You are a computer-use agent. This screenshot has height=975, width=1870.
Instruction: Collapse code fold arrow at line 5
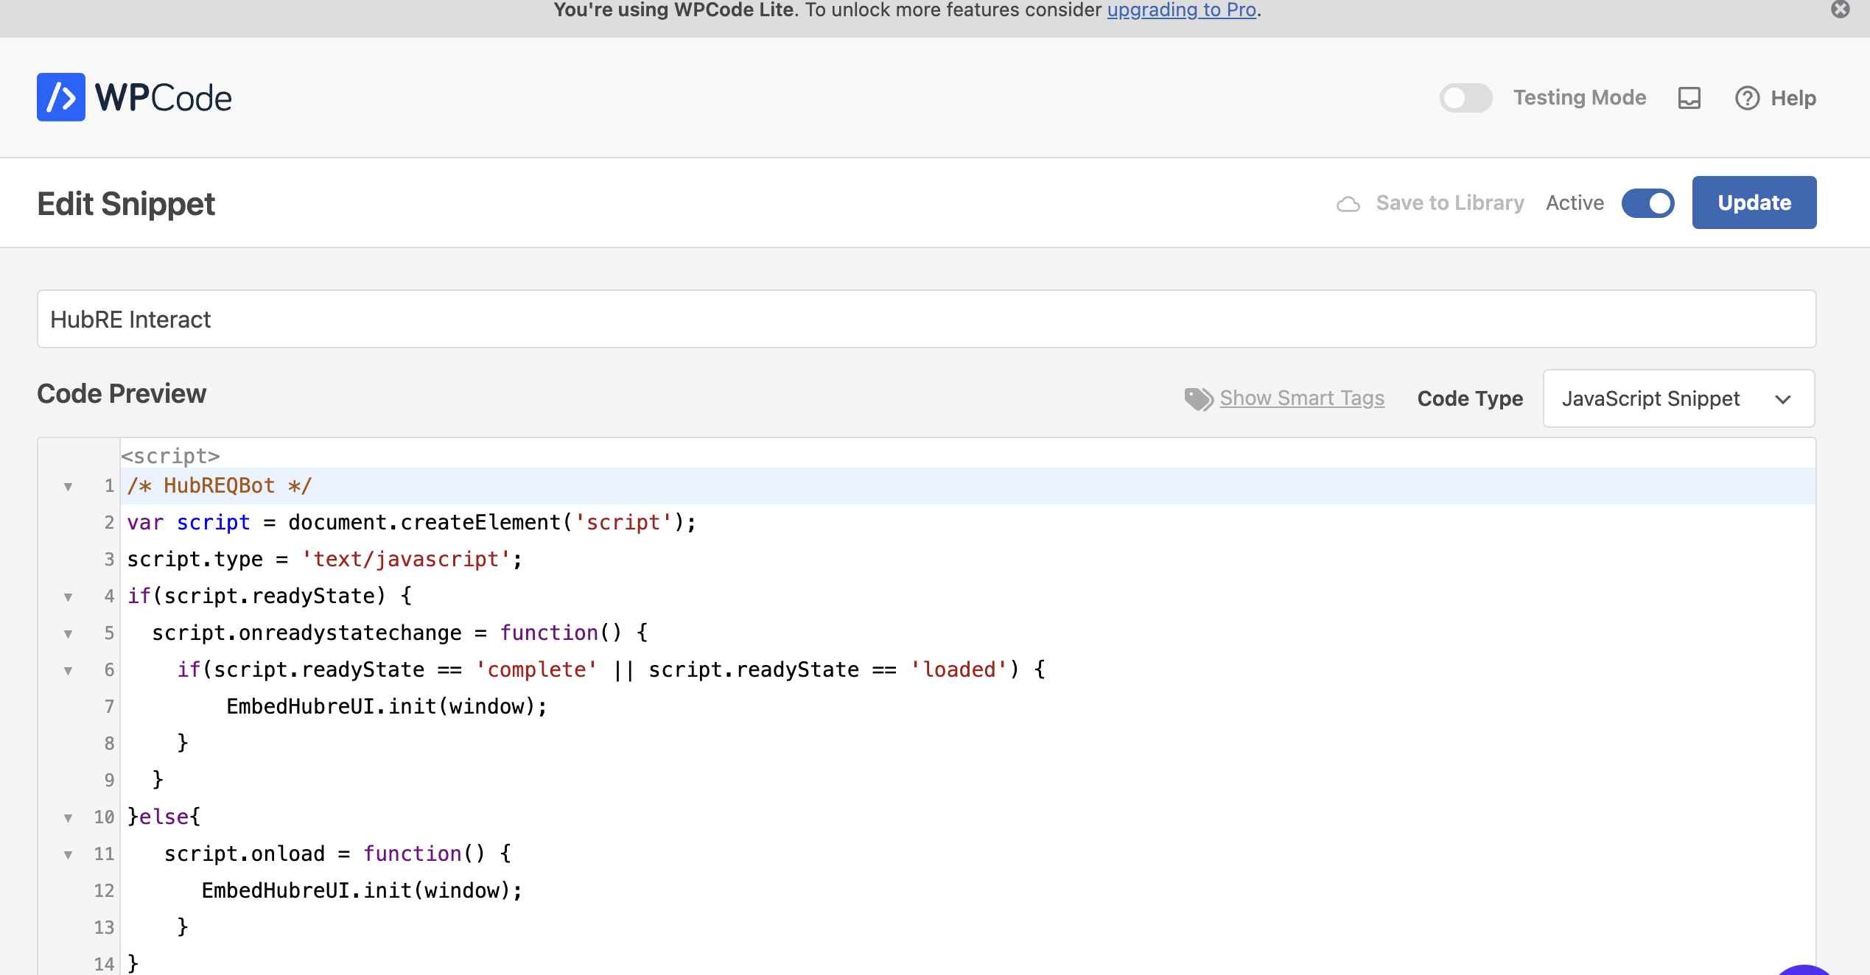point(68,633)
